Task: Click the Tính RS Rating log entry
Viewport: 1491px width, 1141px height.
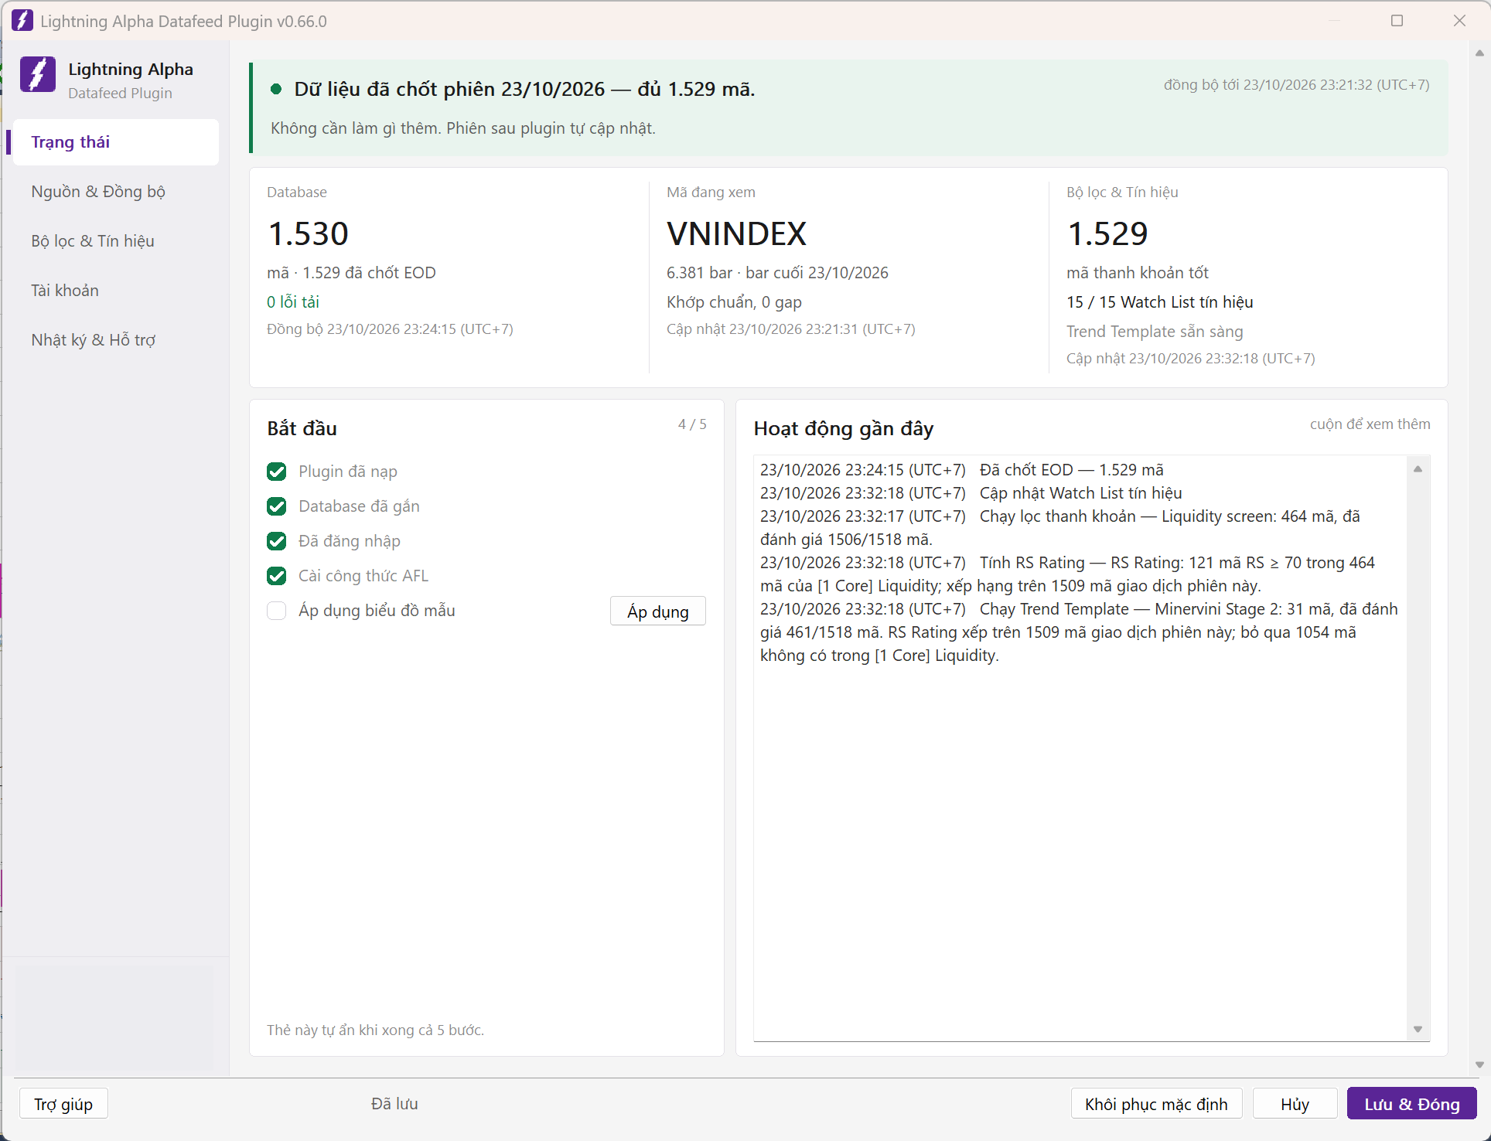Action: pos(1068,574)
